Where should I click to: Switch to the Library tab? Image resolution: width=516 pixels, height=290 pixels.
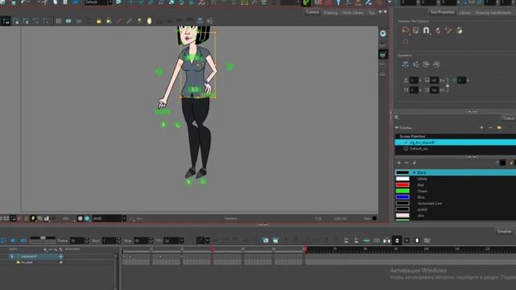pyautogui.click(x=464, y=13)
